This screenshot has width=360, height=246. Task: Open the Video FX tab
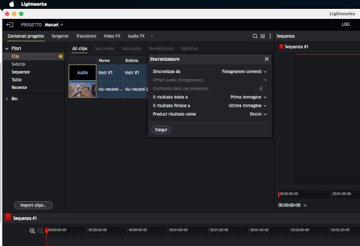click(112, 36)
